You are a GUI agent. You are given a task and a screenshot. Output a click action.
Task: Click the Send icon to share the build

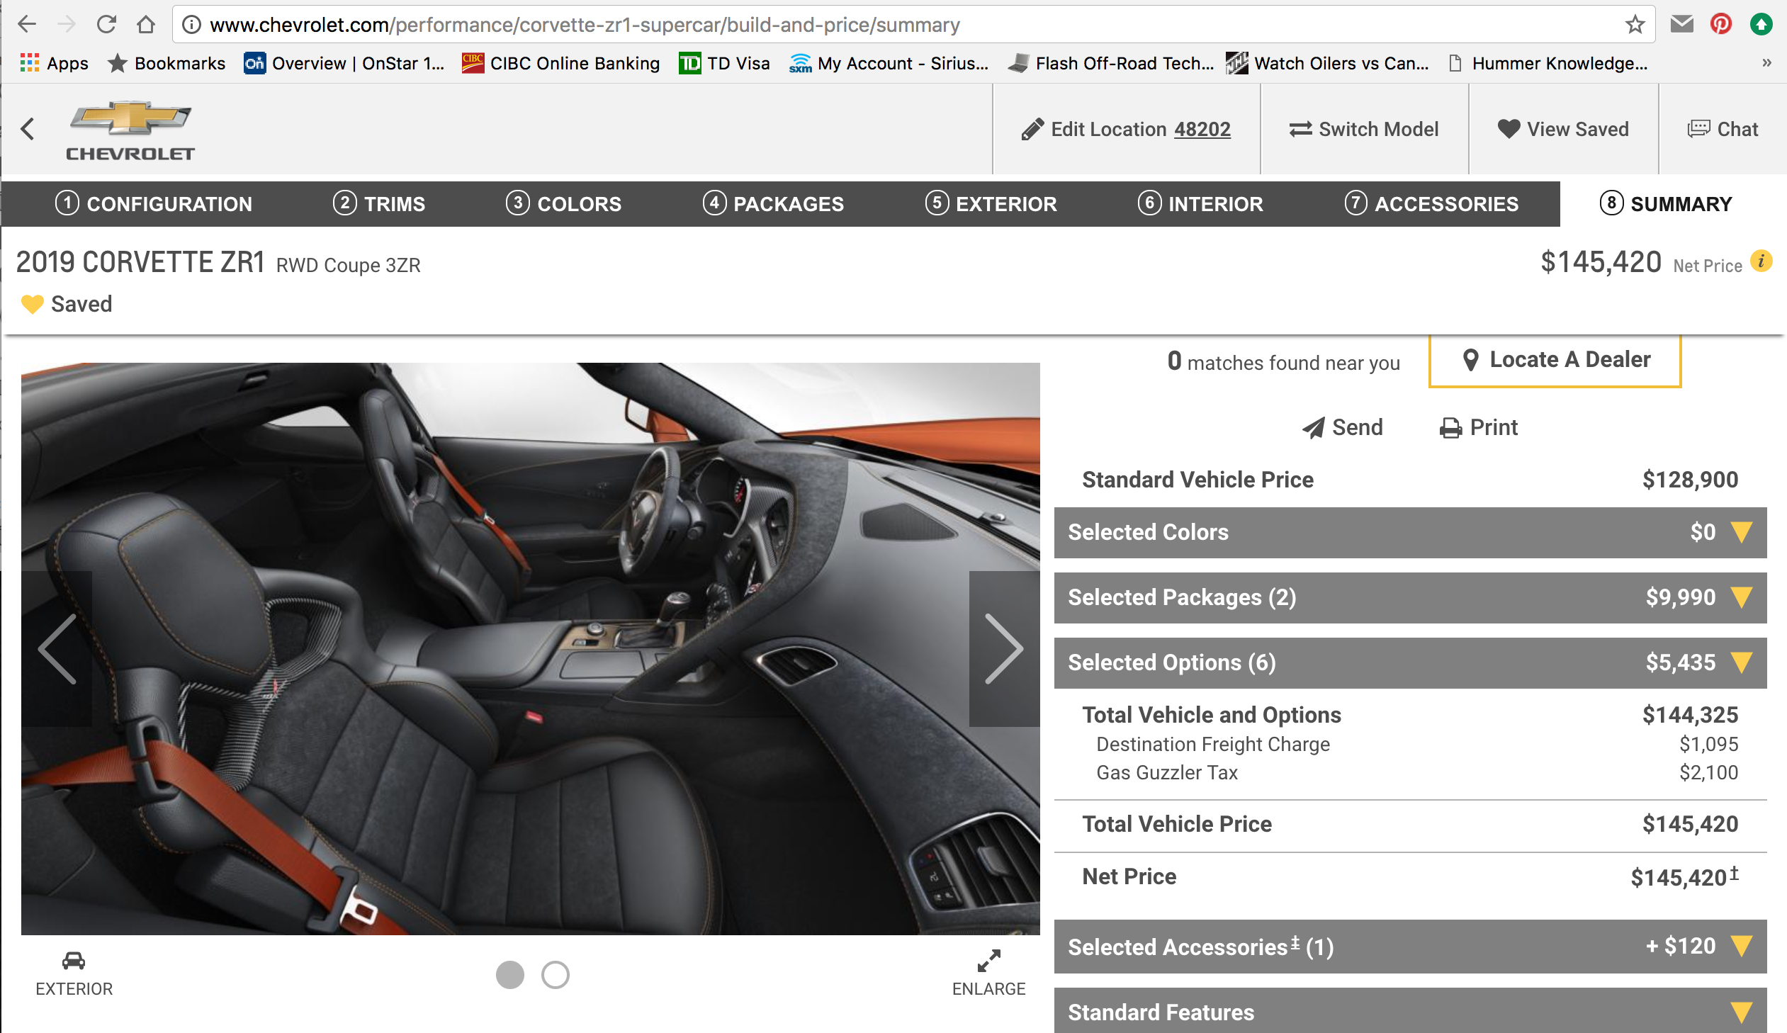[x=1341, y=427]
